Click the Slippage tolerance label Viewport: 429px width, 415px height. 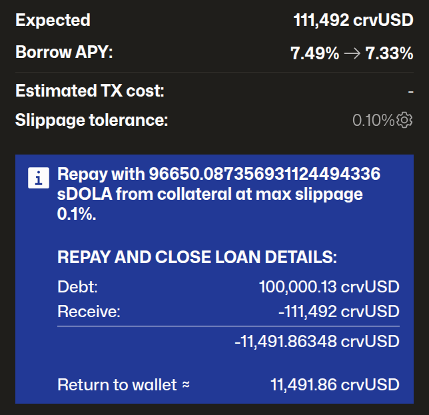pos(92,121)
